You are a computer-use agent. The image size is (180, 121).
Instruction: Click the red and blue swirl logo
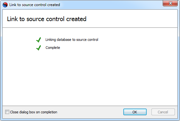5,5
